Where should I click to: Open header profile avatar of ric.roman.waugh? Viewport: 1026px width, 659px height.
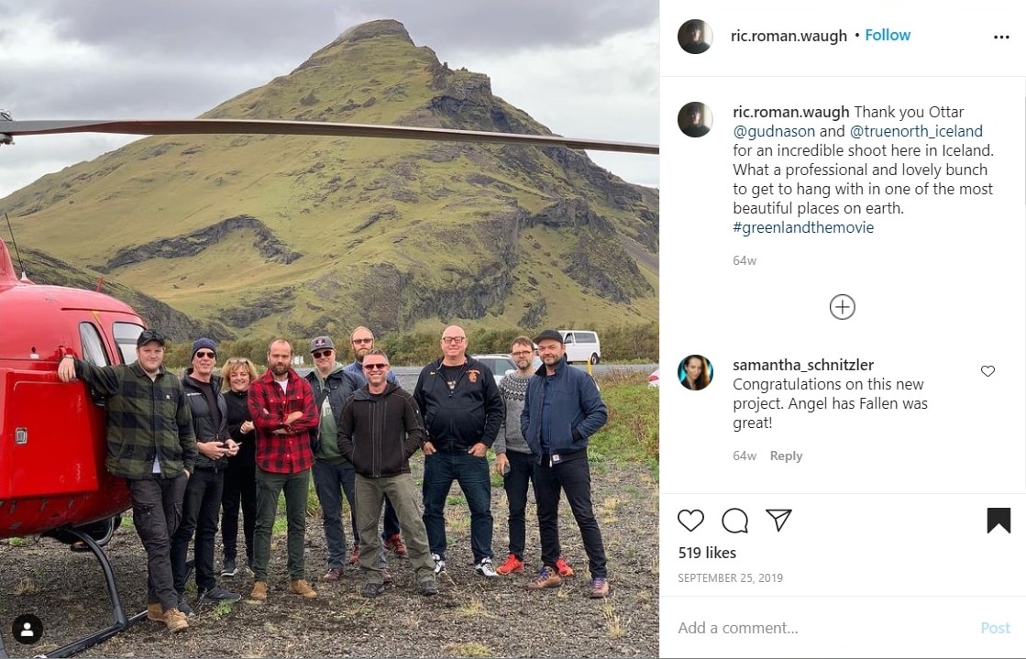695,37
